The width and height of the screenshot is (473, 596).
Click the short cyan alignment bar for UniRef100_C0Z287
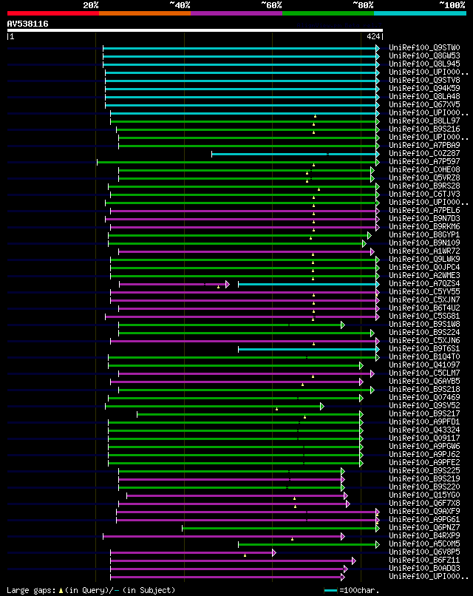tap(296, 154)
